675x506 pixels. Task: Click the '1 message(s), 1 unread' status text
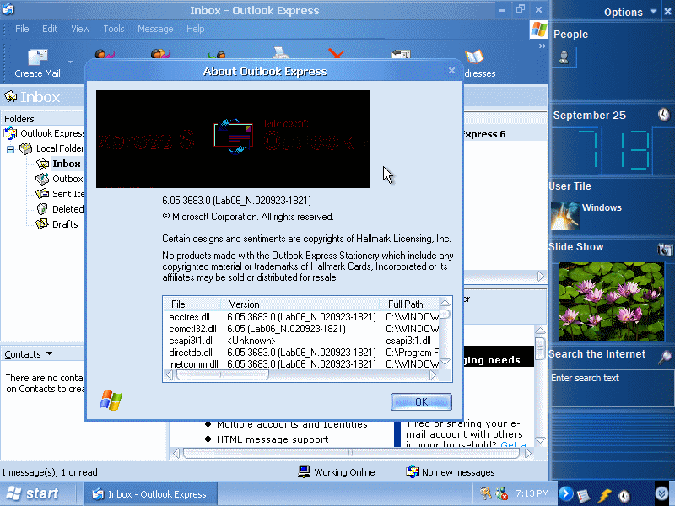(x=50, y=472)
